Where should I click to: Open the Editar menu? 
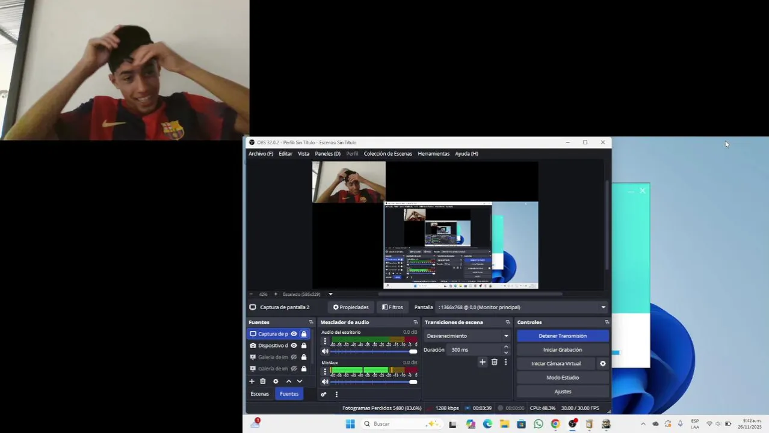(285, 153)
